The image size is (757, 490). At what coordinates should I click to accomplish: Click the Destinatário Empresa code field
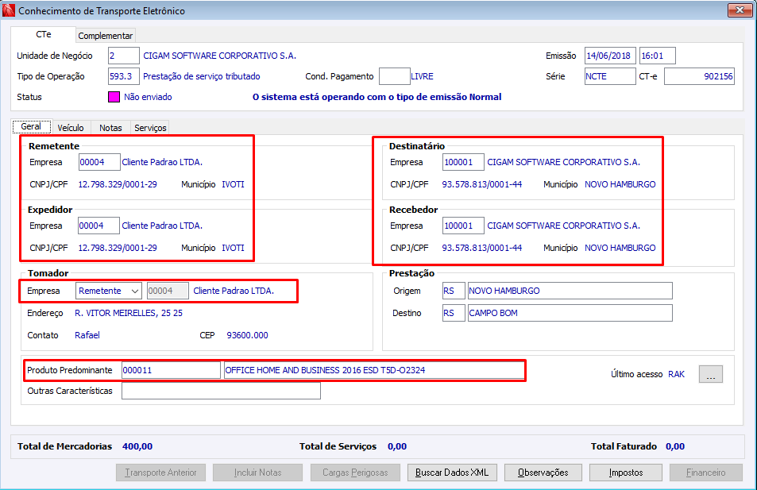point(463,162)
